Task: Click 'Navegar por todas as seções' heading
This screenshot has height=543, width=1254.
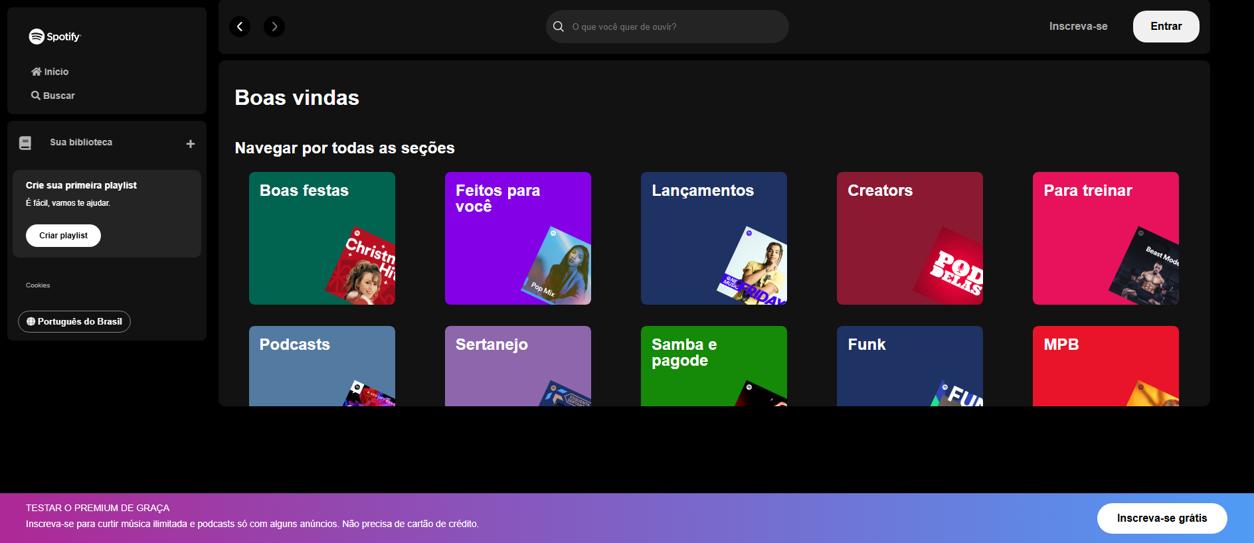Action: click(345, 148)
